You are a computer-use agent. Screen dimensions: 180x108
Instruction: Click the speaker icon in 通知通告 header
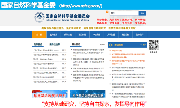coord(111,45)
